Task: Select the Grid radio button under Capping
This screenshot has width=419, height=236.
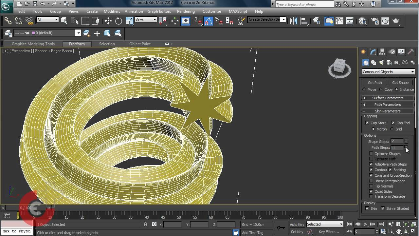Action: [392, 129]
